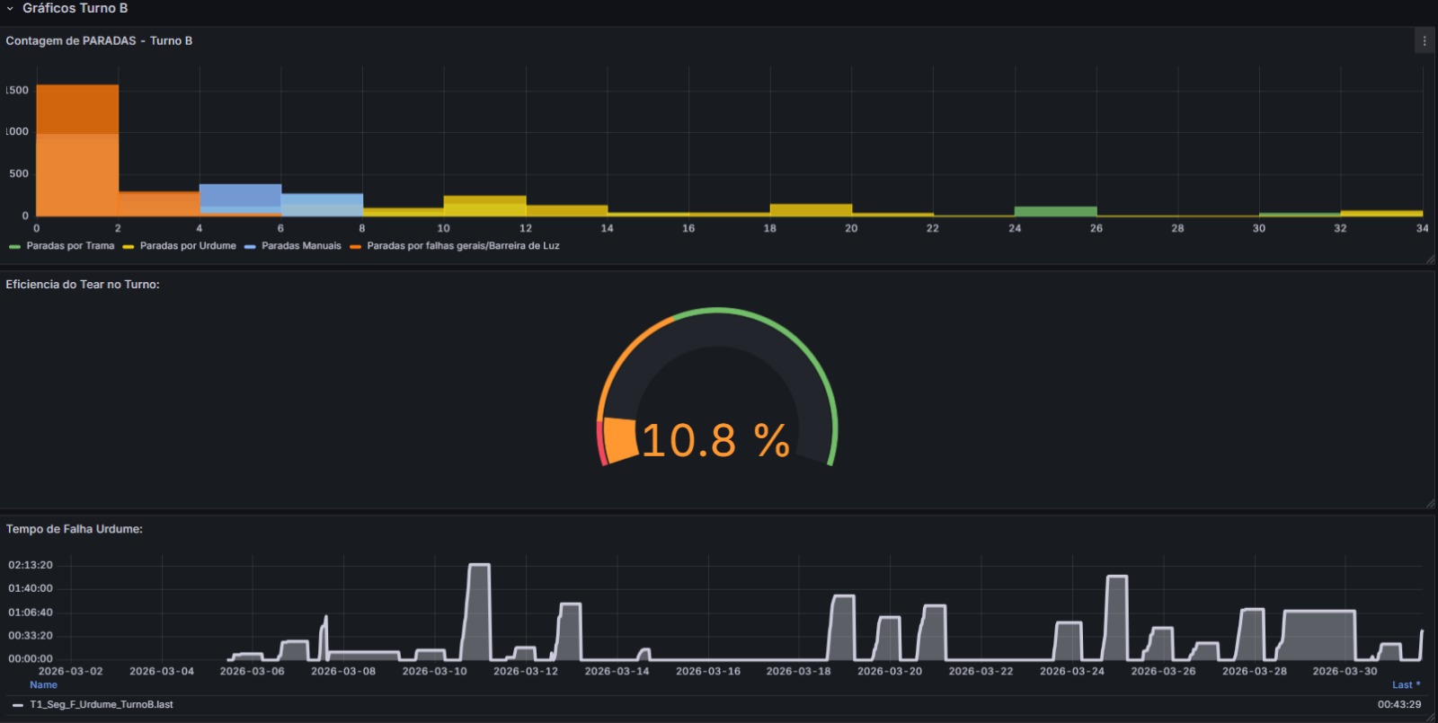
Task: Click blue series marker for Paradas Manuais
Action: pyautogui.click(x=250, y=246)
